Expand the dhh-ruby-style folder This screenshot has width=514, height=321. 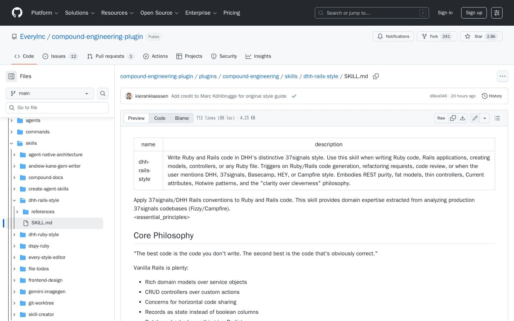point(14,234)
